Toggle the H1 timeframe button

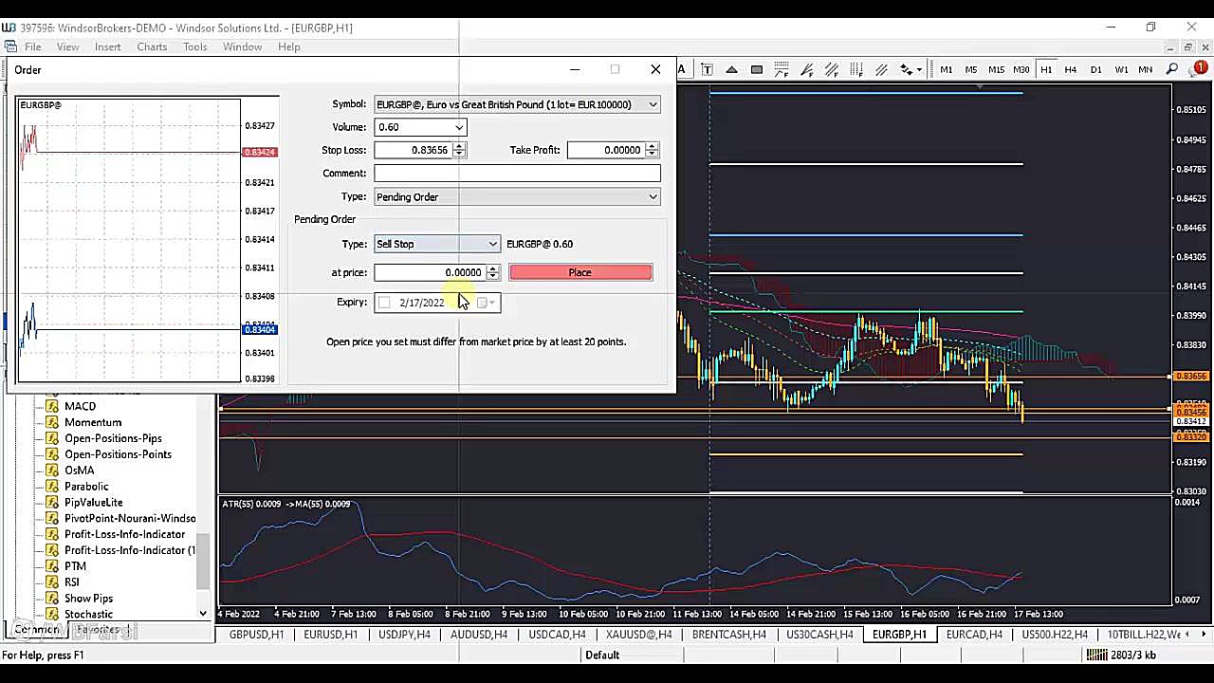(x=1046, y=69)
